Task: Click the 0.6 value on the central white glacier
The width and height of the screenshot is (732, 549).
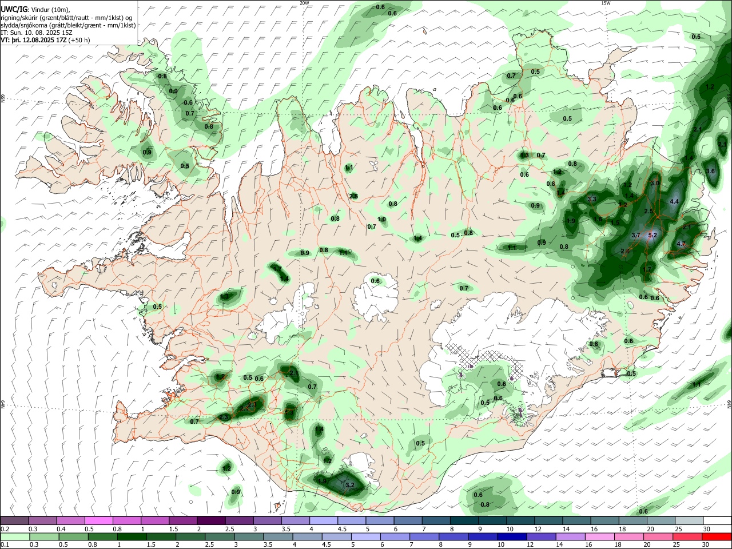Action: [x=376, y=281]
